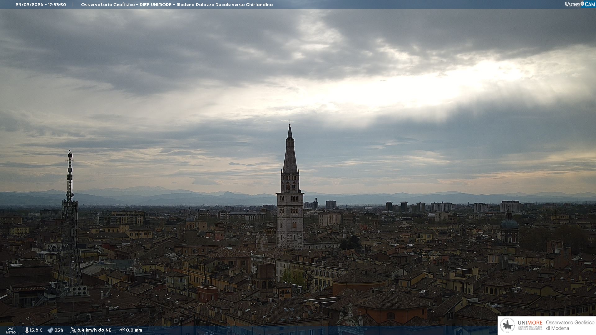The width and height of the screenshot is (596, 335).
Task: Click the Ghirlandina tower spire
Action: [290, 152]
